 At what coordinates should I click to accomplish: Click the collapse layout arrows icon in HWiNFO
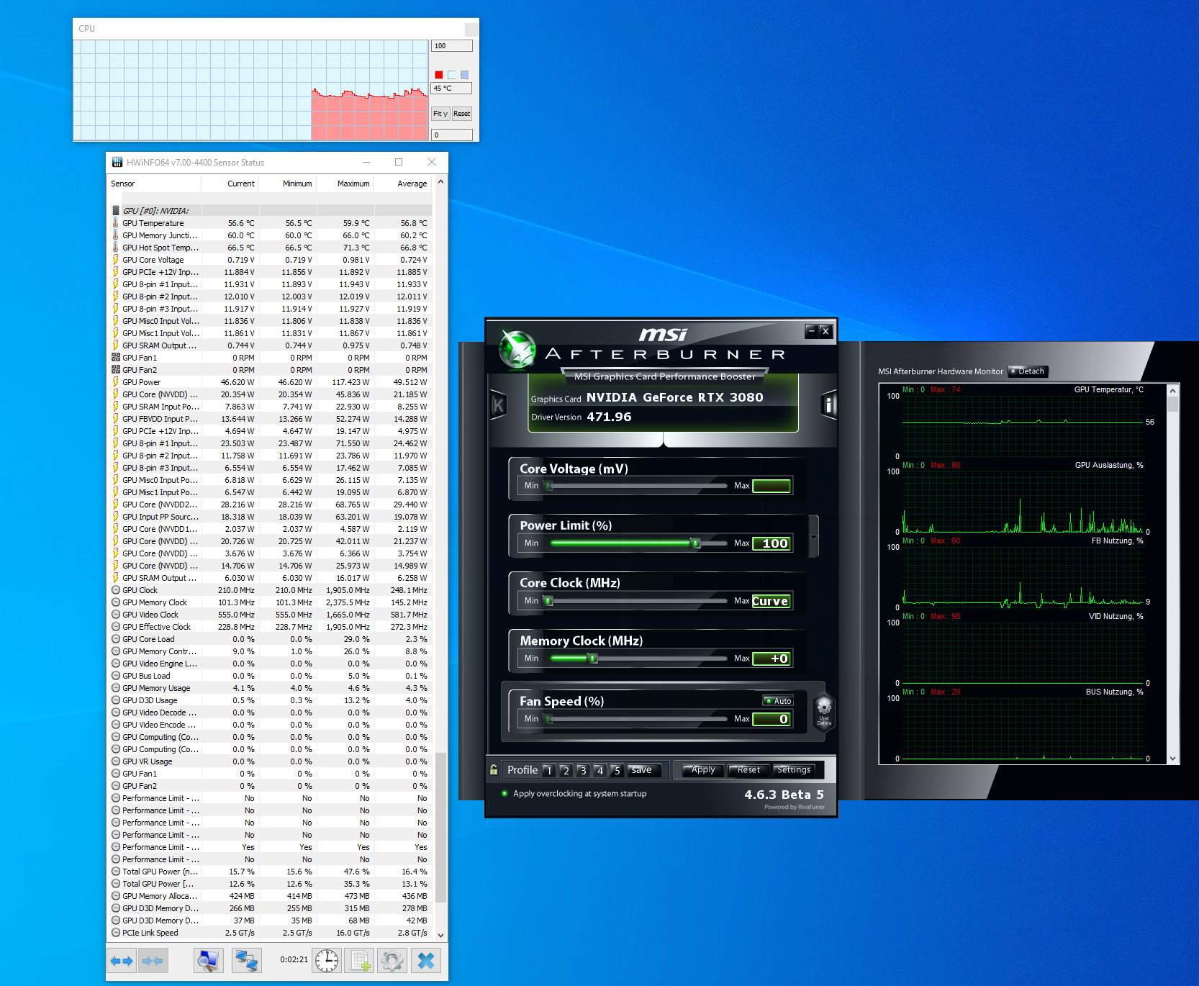tap(152, 960)
